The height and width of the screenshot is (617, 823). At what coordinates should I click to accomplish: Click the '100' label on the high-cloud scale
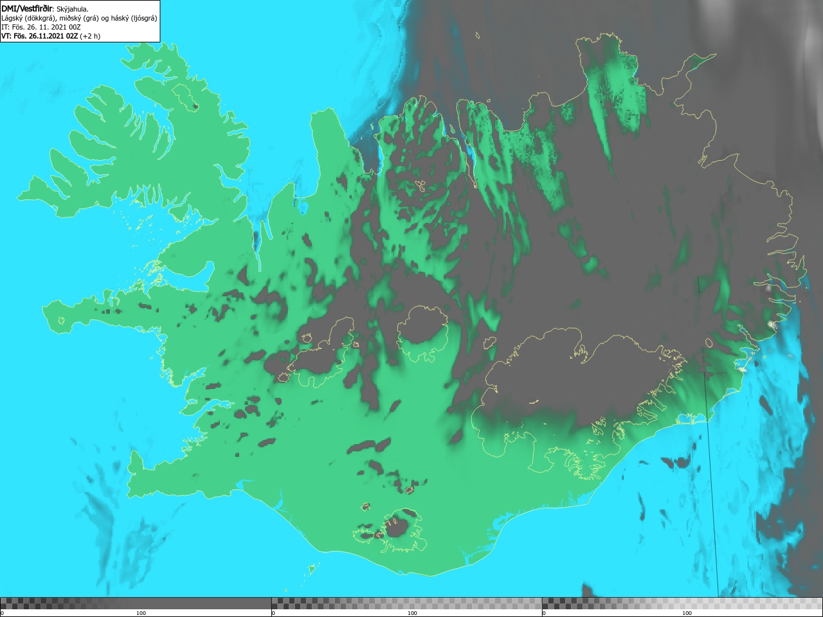687,613
